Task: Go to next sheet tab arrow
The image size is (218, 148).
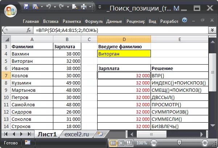Action: (21, 134)
